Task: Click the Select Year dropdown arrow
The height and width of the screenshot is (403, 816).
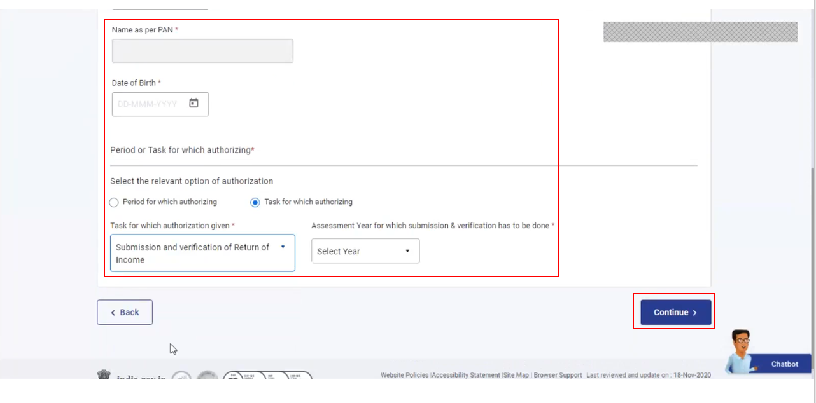Action: (x=407, y=251)
